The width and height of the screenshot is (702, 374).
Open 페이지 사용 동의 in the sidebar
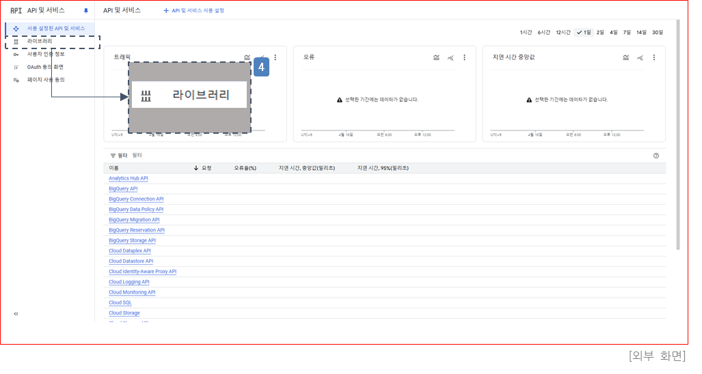(46, 80)
